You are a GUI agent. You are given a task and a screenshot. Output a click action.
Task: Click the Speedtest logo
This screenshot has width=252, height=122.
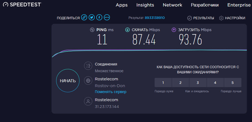pos(22,5)
